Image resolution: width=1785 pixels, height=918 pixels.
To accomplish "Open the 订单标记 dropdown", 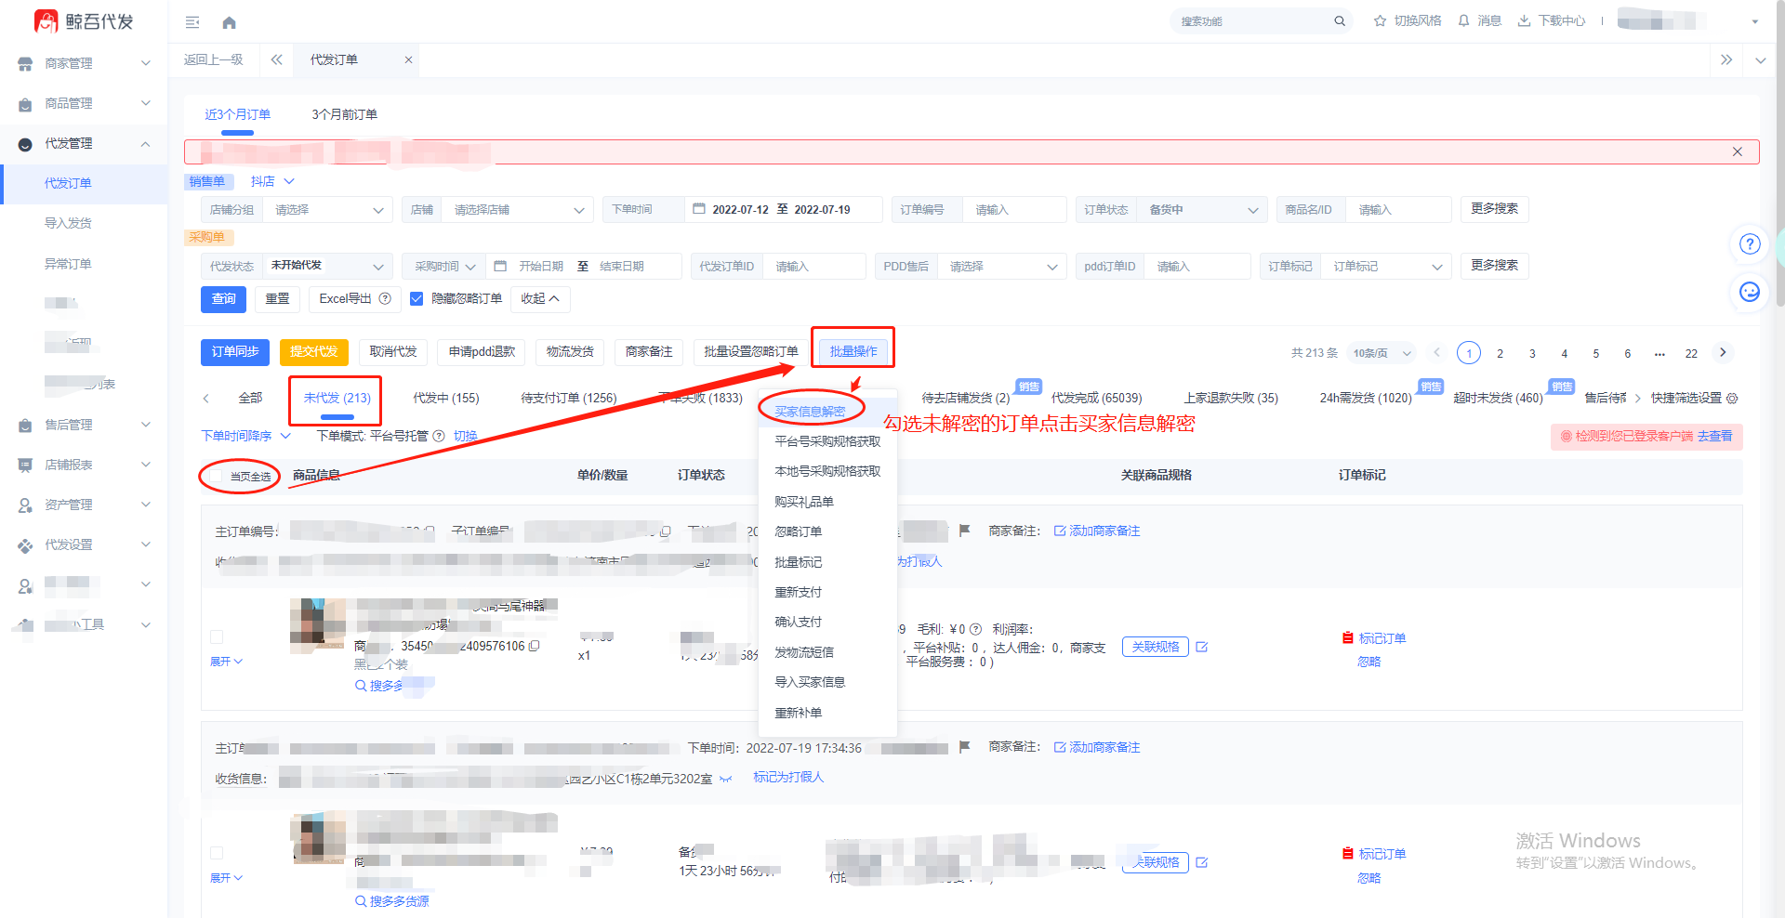I will (x=1386, y=267).
